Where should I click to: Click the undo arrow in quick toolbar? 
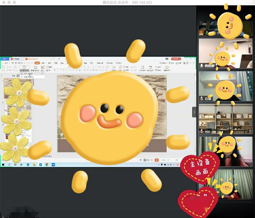point(25,63)
